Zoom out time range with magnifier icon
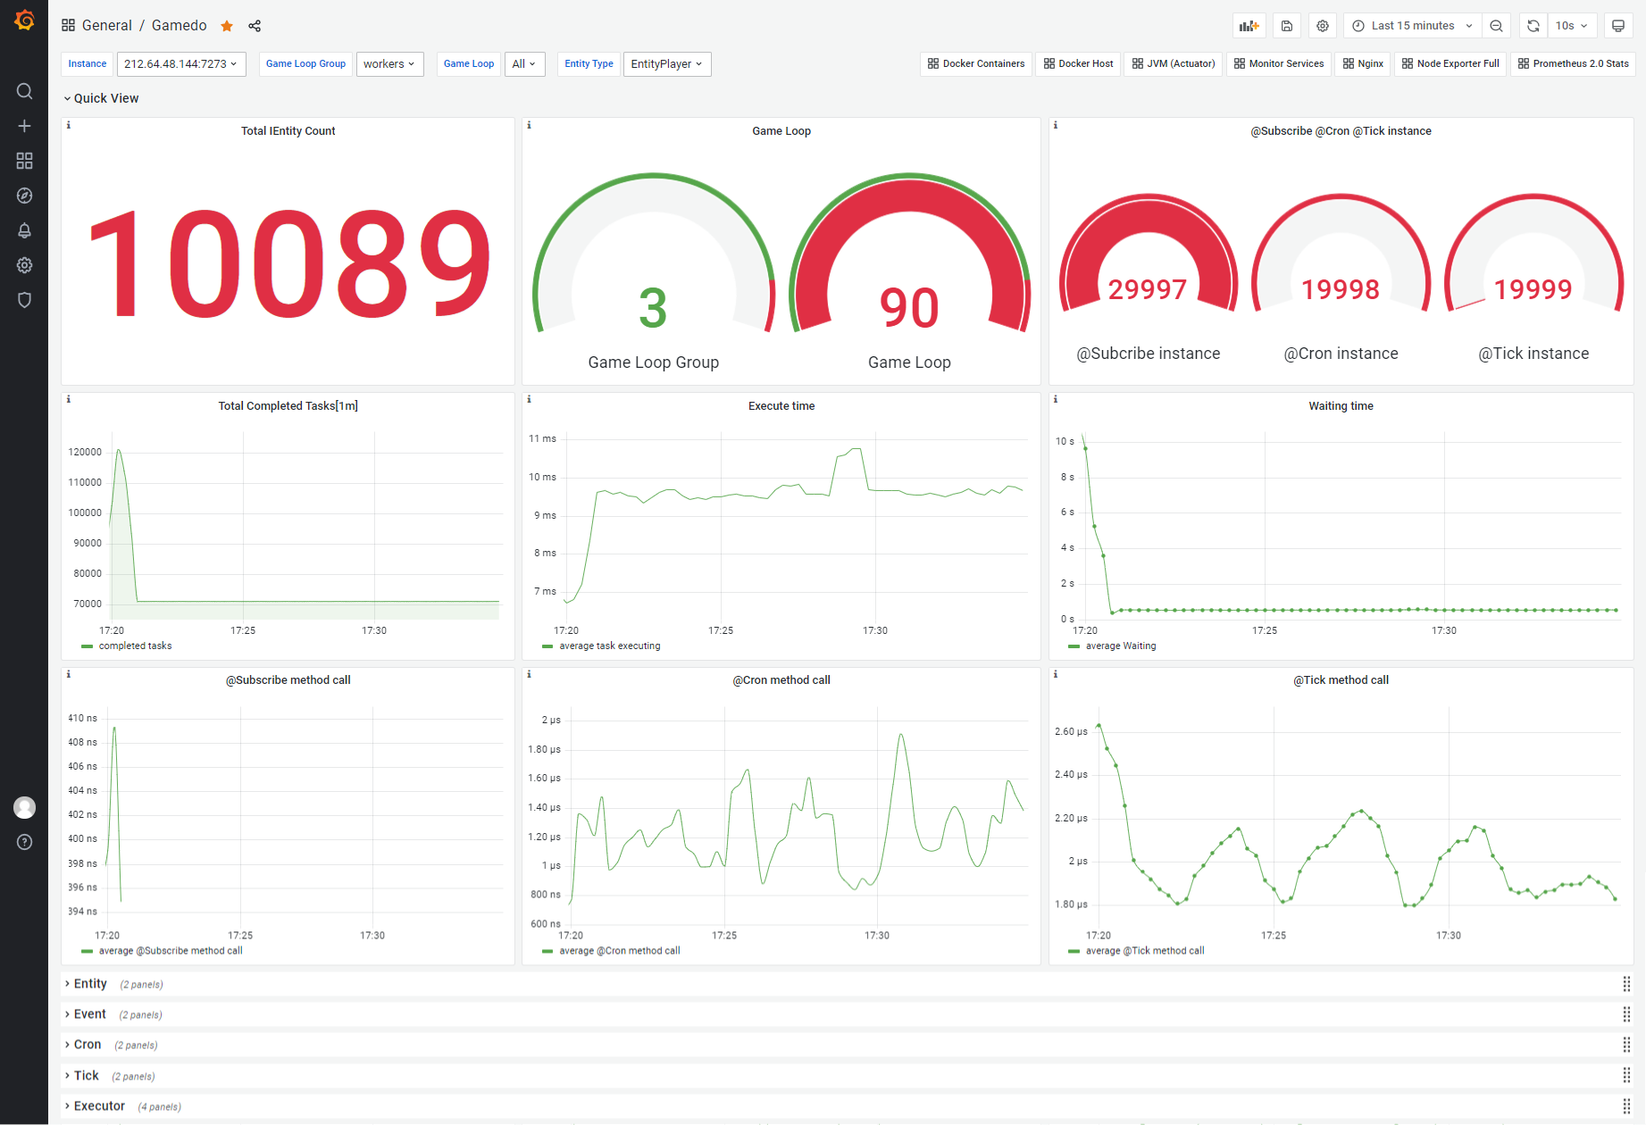This screenshot has width=1646, height=1125. pos(1496,26)
